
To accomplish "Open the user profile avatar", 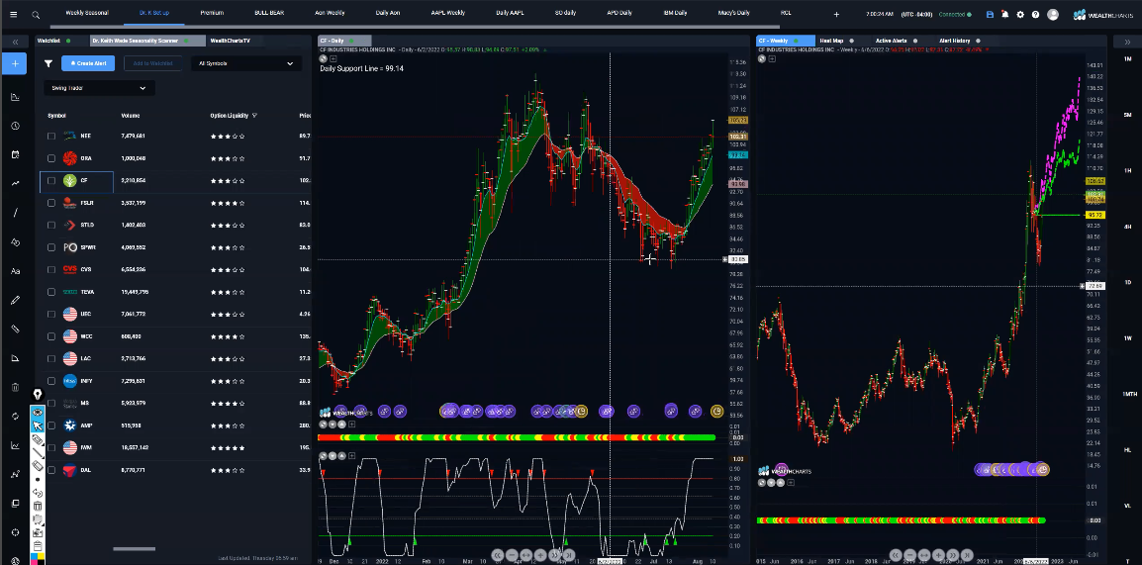I will (x=1052, y=14).
